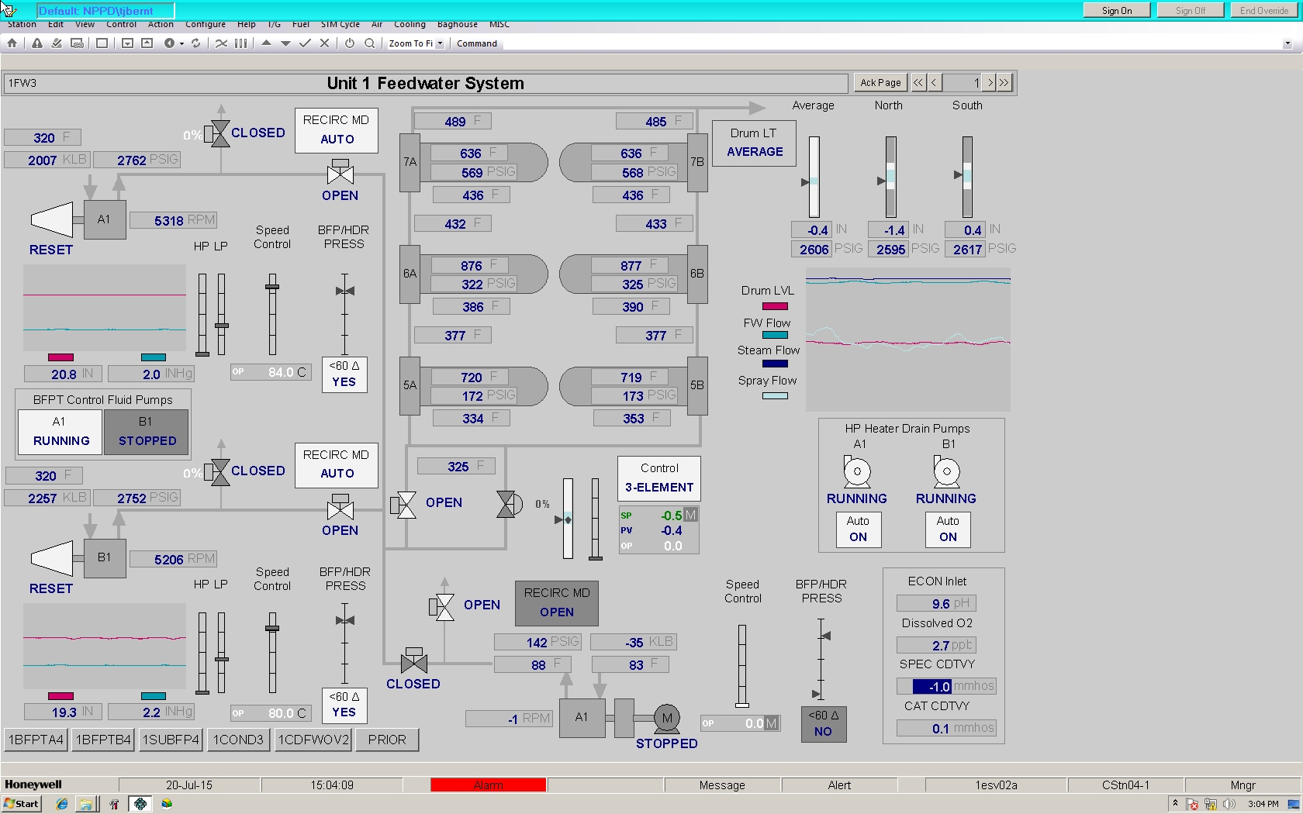Screen dimensions: 1303x814
Task: Click the X cancel toolbar icon
Action: pos(324,43)
